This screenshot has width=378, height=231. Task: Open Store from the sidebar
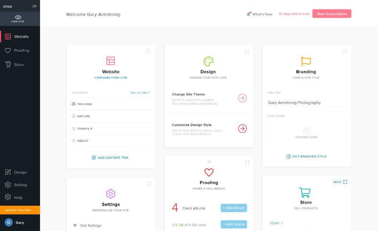pos(19,65)
